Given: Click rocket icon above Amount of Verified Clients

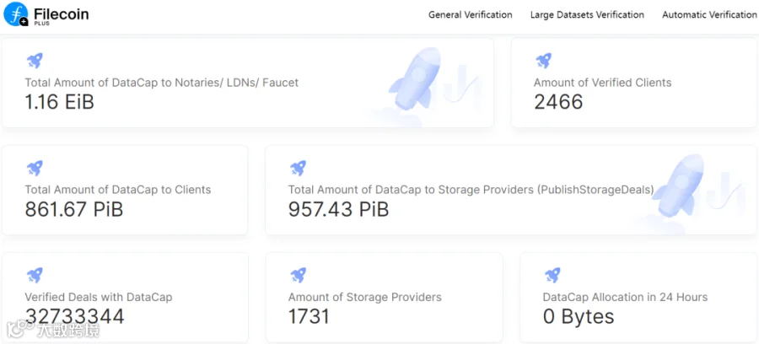Looking at the screenshot, I should point(544,61).
